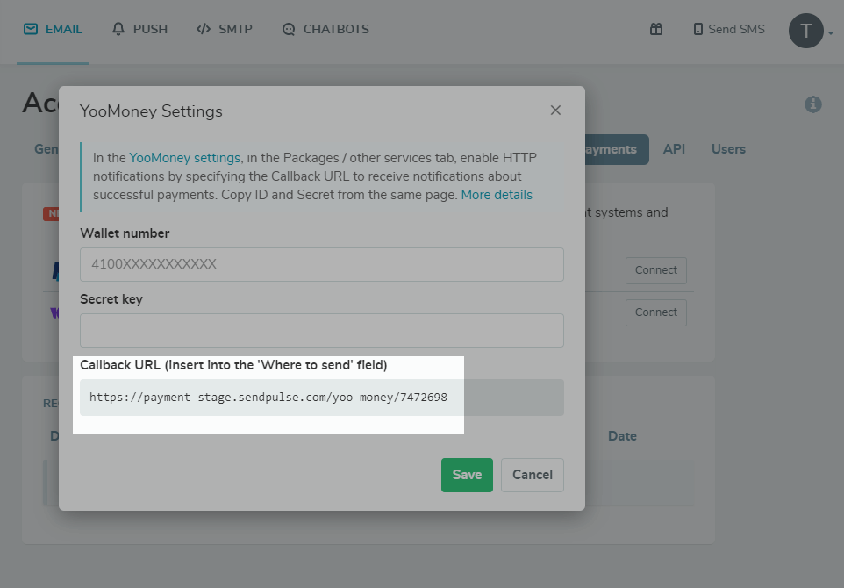
Task: Click the first Connect button
Action: (655, 270)
